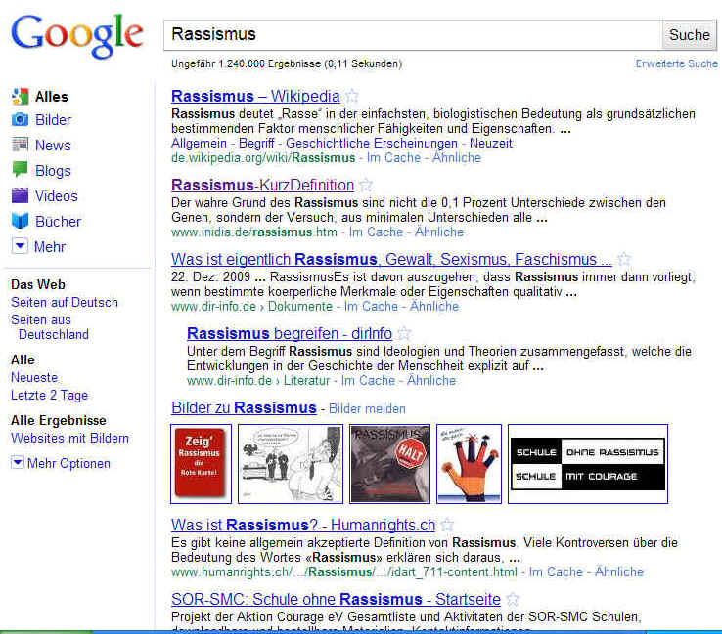
Task: Switch to Bücher search
Action: point(58,222)
